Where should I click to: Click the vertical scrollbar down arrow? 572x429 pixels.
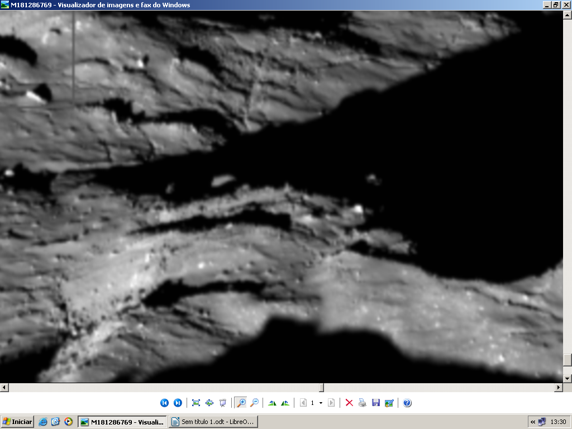[568, 378]
